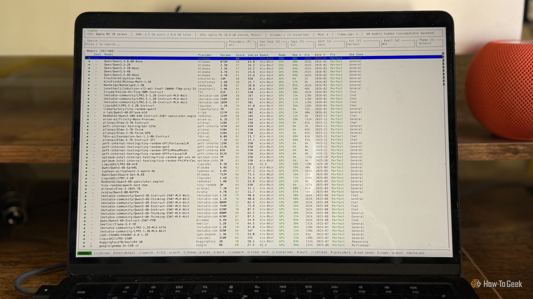The height and width of the screenshot is (299, 533).
Task: Click c:compare in the bottom bar
Action: point(236,252)
